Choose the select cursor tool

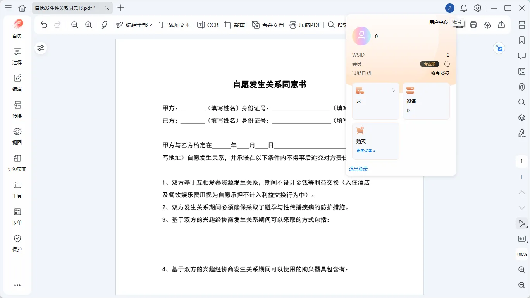click(522, 223)
